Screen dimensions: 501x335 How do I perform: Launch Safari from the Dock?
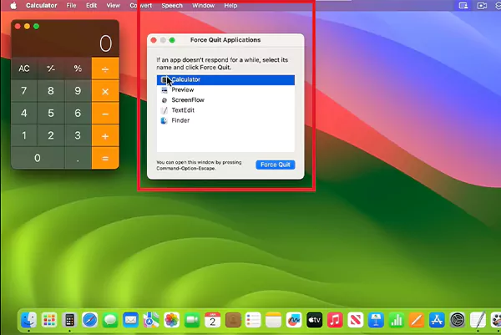click(x=90, y=320)
